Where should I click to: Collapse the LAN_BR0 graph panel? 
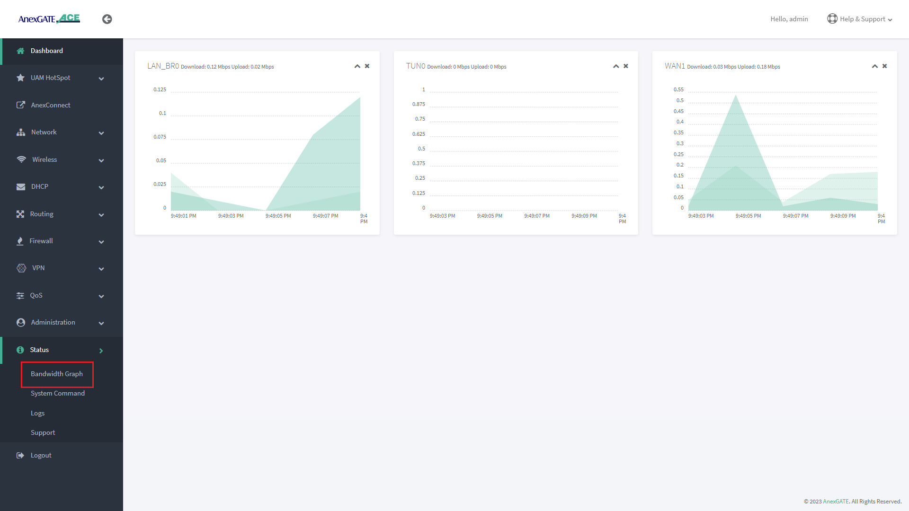pos(357,66)
